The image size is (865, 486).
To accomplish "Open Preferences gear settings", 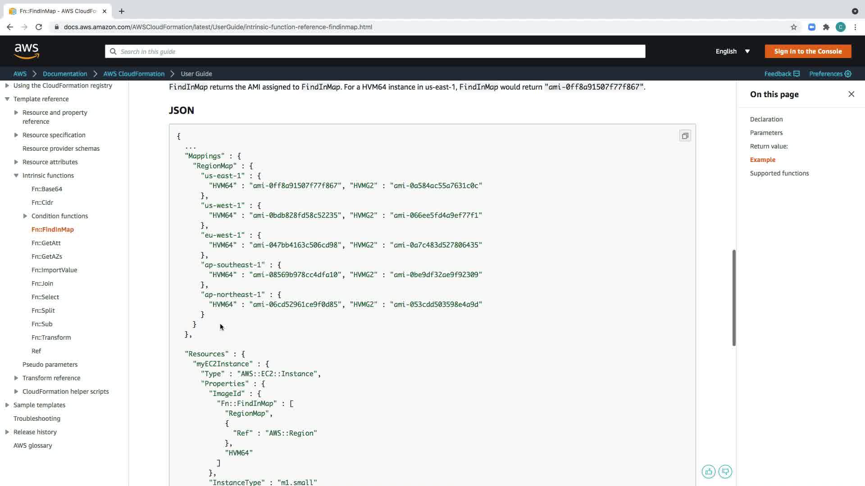I will (x=830, y=74).
